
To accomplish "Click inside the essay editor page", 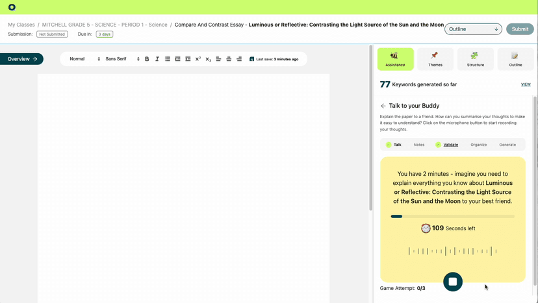I will point(184,188).
